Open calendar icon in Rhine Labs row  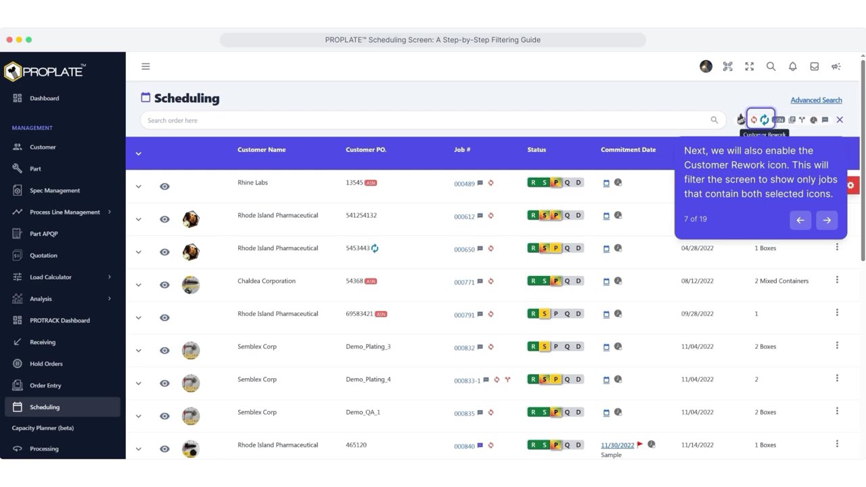(606, 183)
